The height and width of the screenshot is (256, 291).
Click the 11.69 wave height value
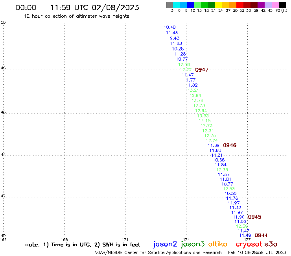click(214, 146)
